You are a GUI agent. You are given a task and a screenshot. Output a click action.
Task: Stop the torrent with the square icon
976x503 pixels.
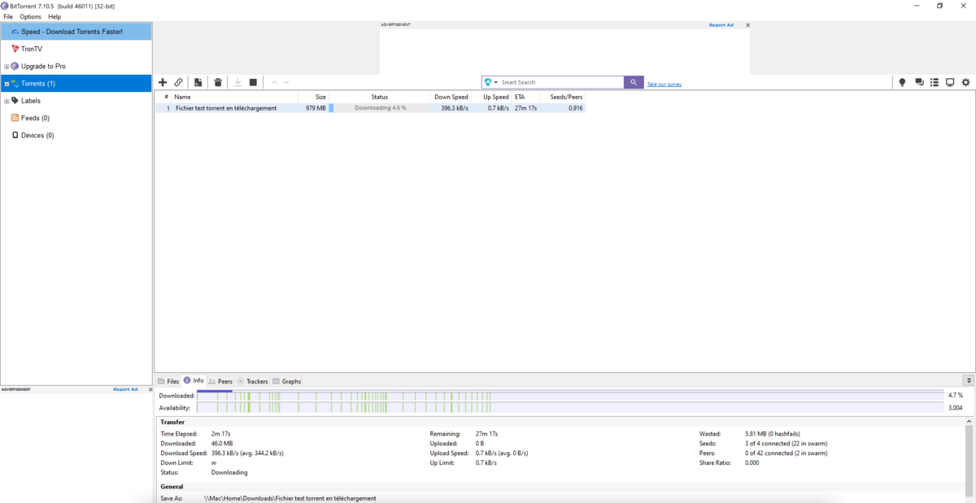(253, 82)
